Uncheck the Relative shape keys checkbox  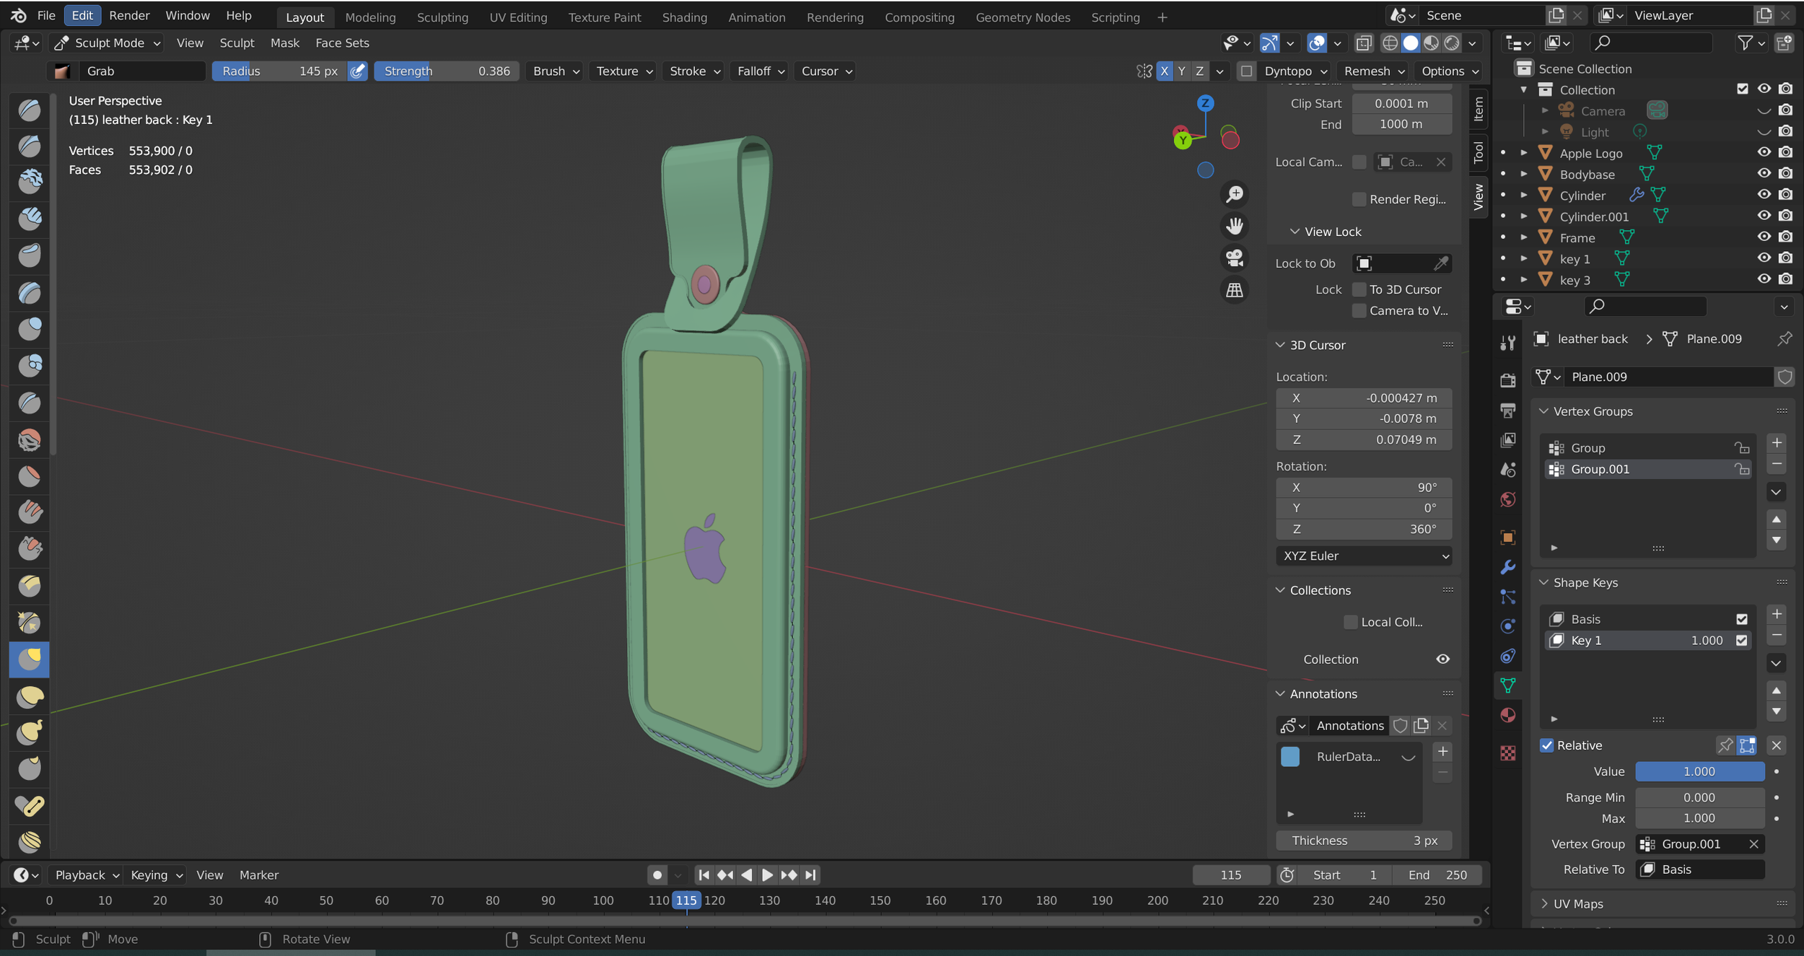pyautogui.click(x=1546, y=745)
